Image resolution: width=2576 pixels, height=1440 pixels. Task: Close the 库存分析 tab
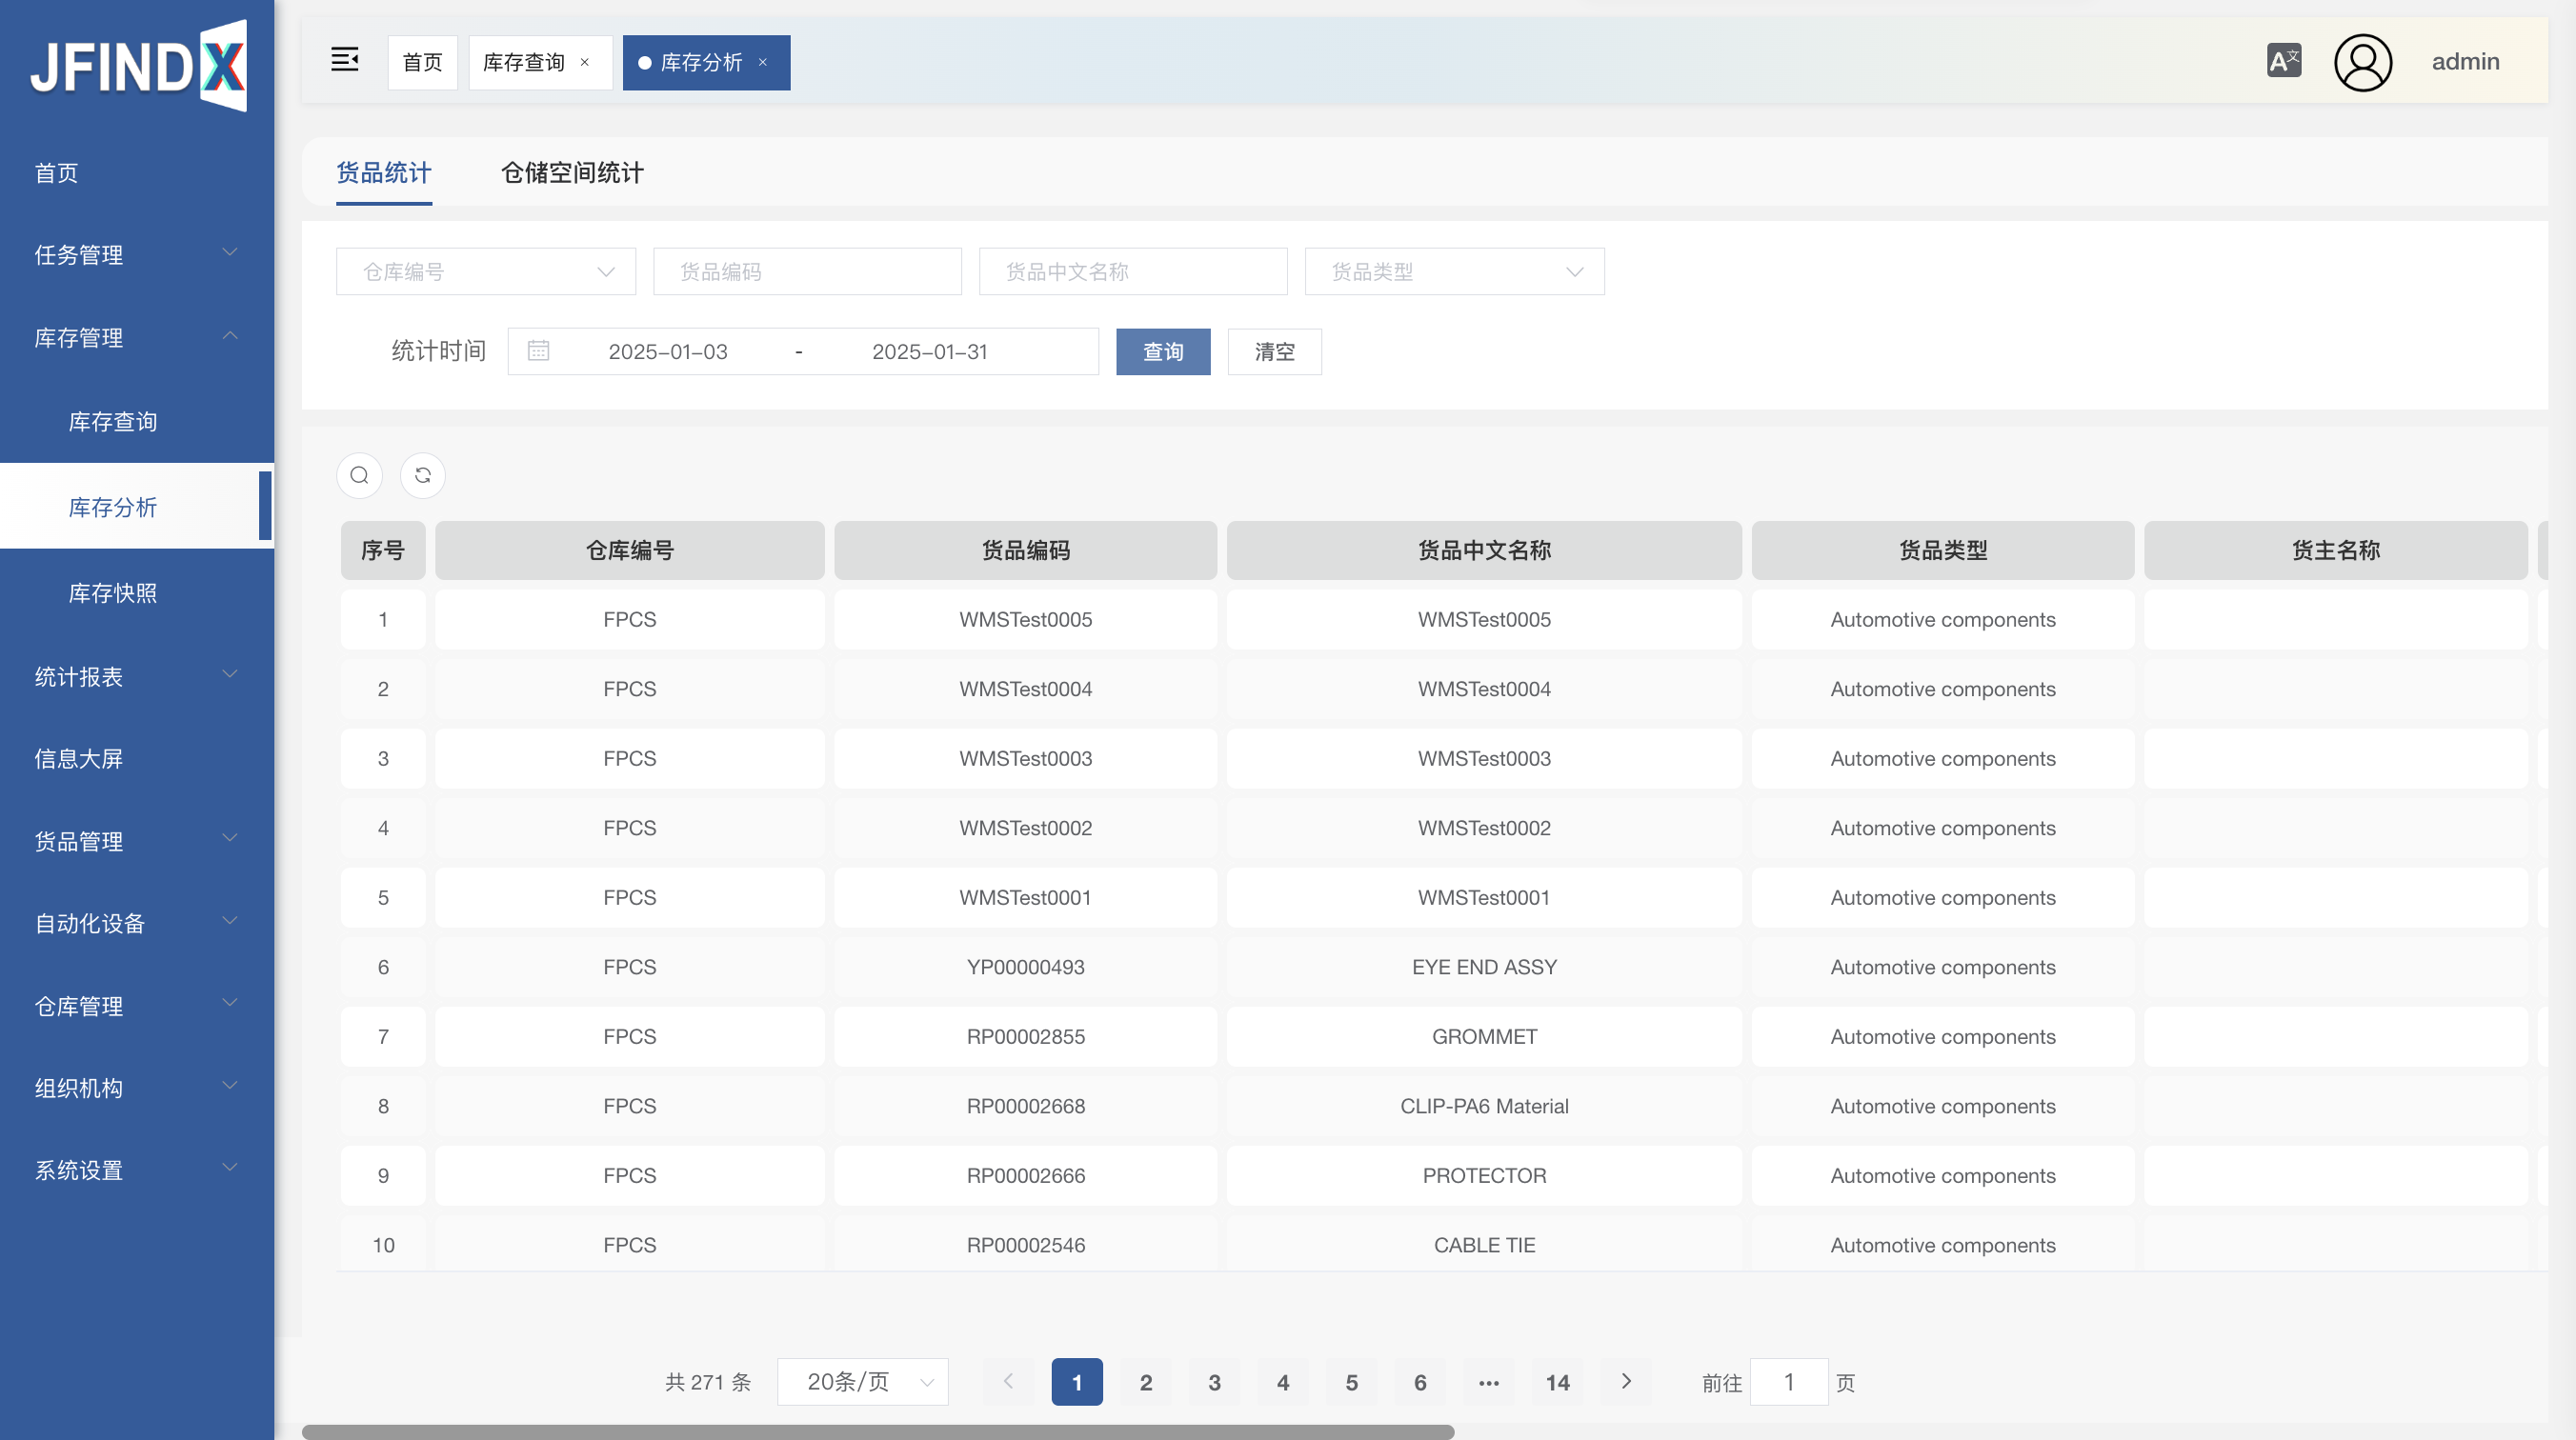[x=763, y=62]
